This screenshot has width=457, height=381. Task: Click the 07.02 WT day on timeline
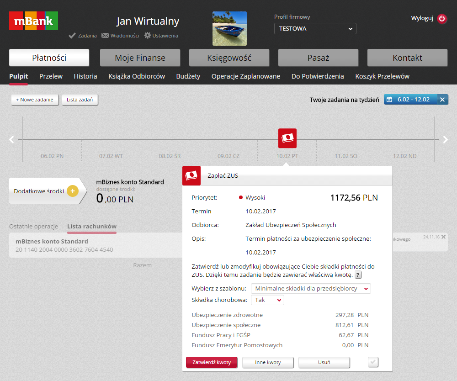(111, 156)
